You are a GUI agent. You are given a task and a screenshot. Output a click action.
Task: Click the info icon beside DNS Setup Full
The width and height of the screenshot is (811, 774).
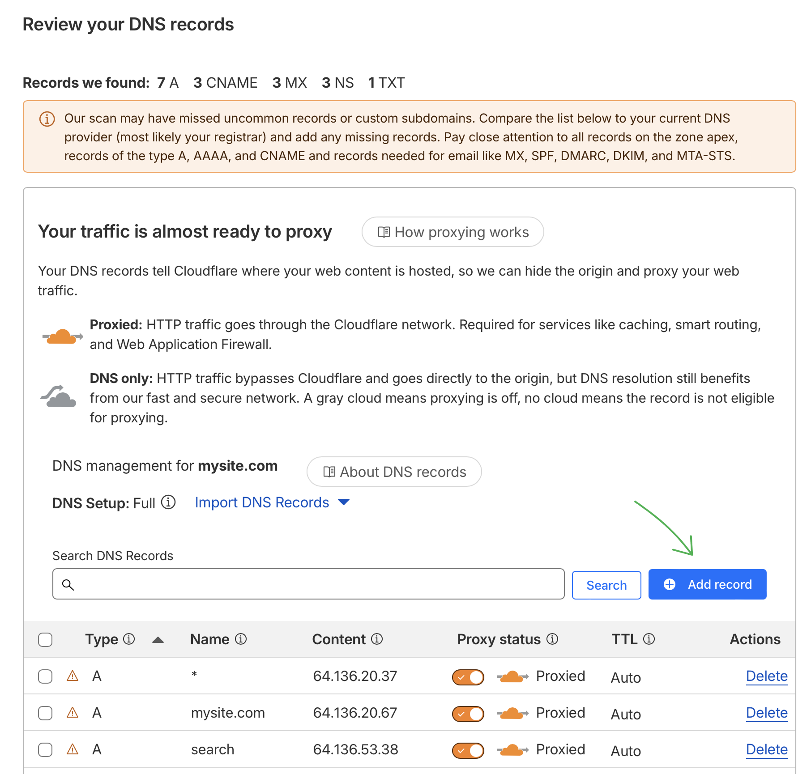tap(168, 502)
